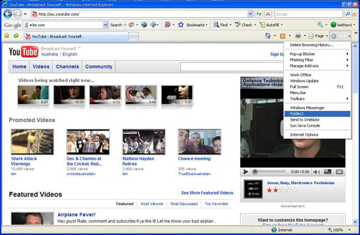Open the recent pages dropdown arrow
This screenshot has width=360, height=235.
pyautogui.click(x=25, y=14)
